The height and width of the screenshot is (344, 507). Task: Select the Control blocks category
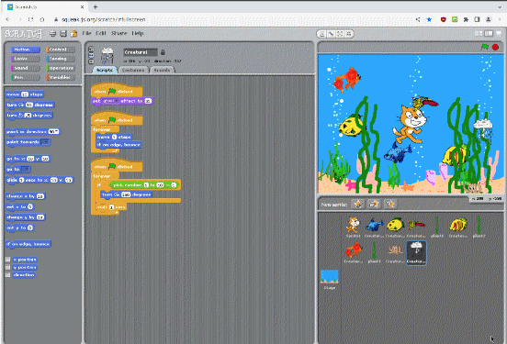pos(61,50)
